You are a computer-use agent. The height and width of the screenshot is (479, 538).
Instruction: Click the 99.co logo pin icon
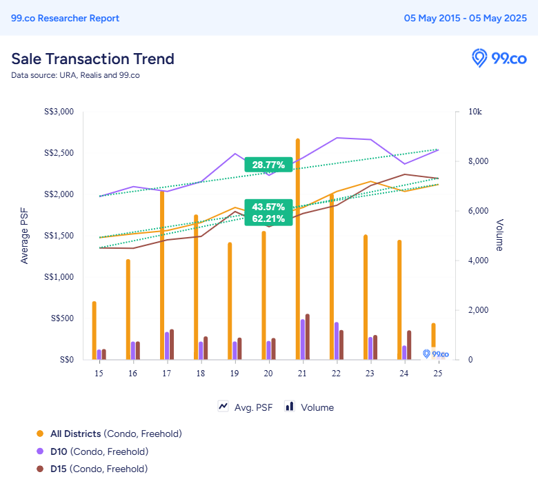coord(479,58)
